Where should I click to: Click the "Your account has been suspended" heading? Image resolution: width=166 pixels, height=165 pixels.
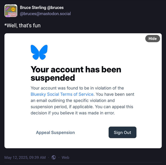(76, 74)
